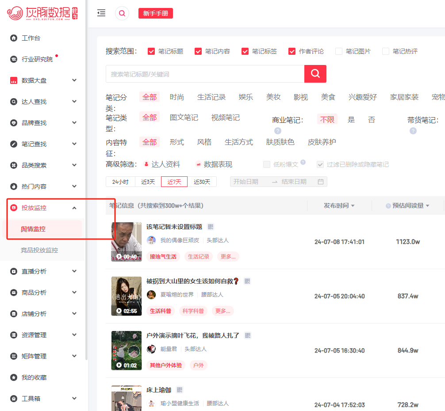Collapse the 投放监控 menu section
Viewport: 445px width, 411px height.
pos(43,208)
